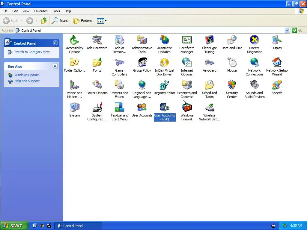Click the Go button
Screen dimensions: 307x230
pyautogui.click(x=297, y=30)
